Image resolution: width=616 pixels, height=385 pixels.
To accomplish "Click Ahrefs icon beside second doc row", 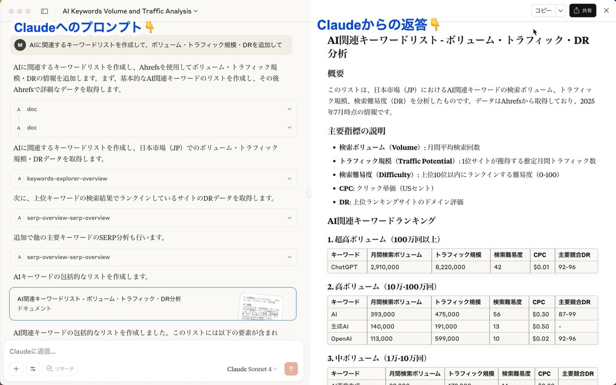I will click(19, 127).
